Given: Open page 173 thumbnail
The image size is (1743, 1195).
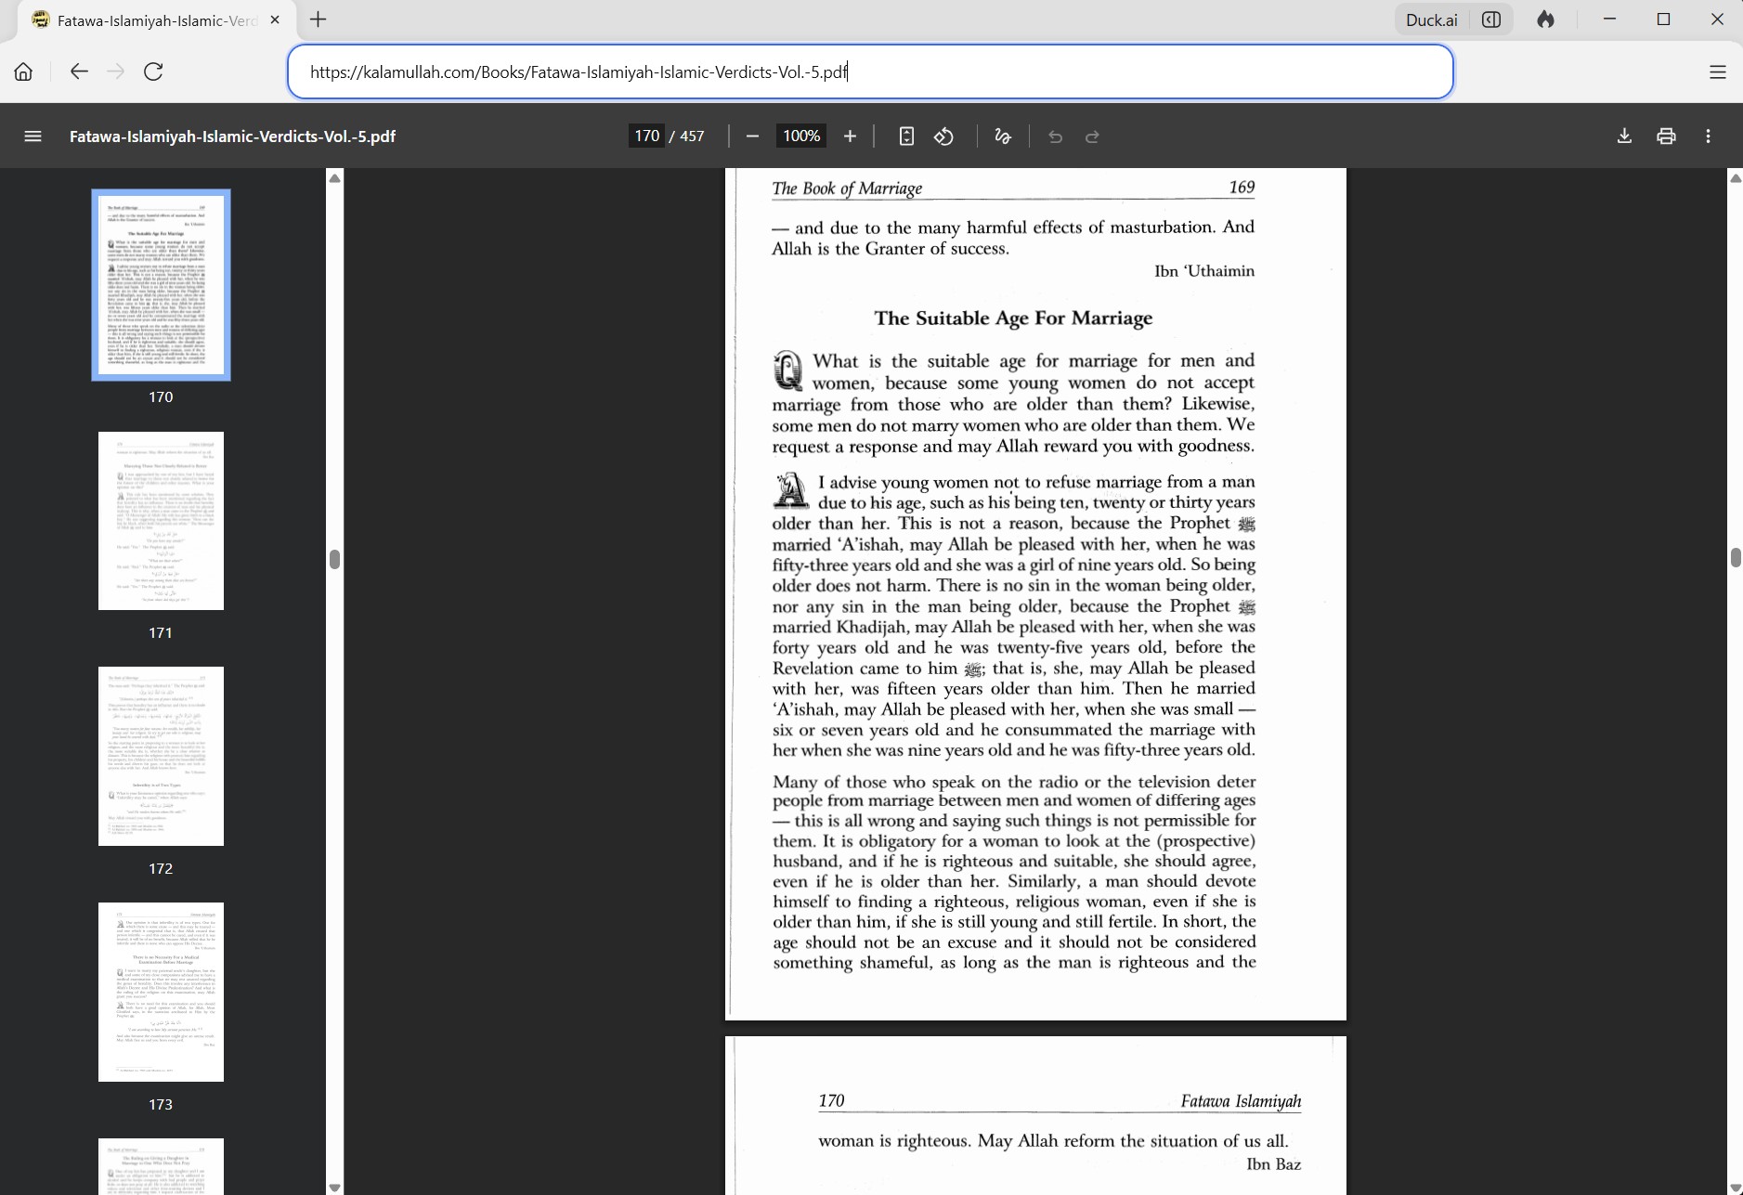Looking at the screenshot, I should [x=161, y=992].
